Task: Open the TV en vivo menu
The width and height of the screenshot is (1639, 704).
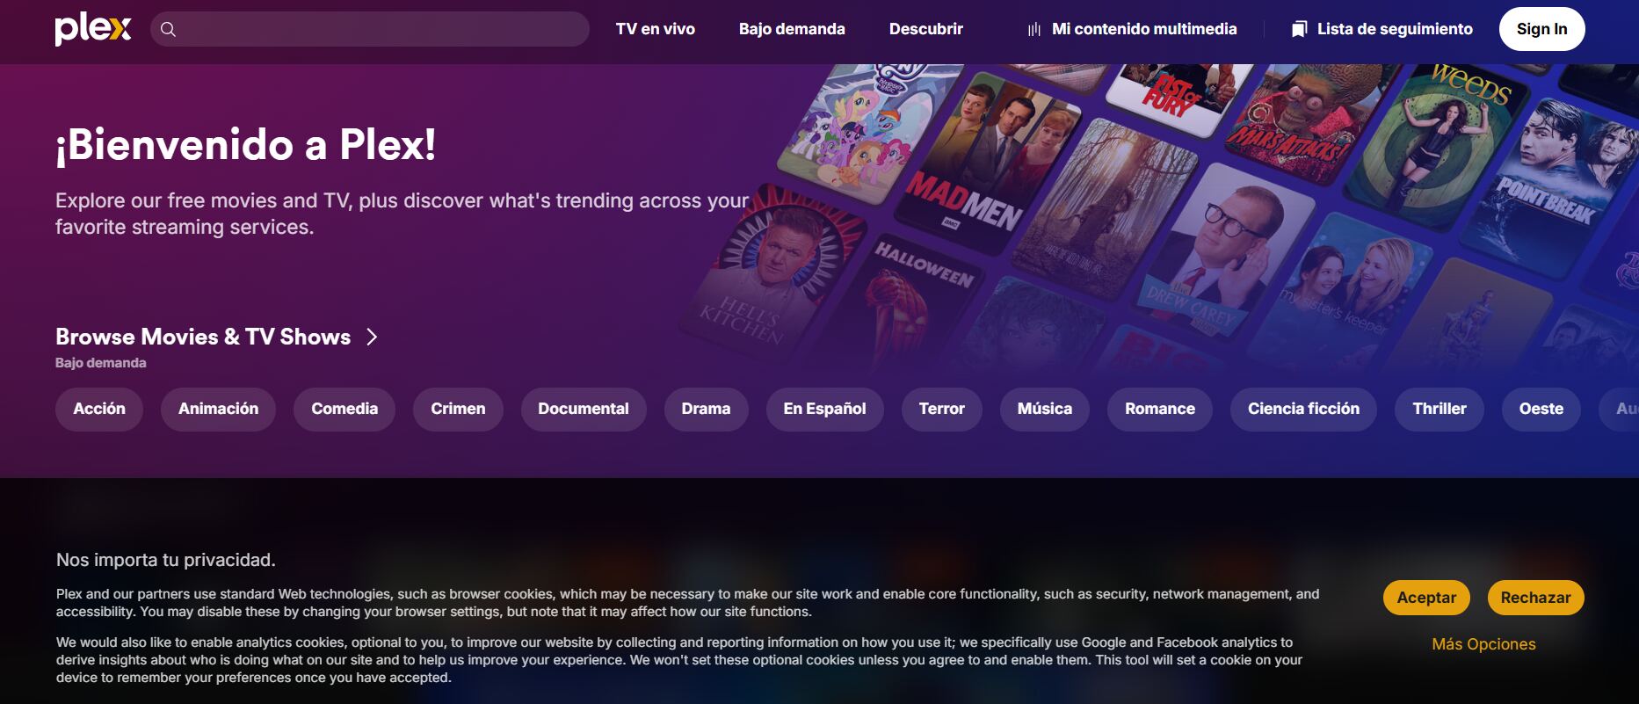Action: pos(656,29)
